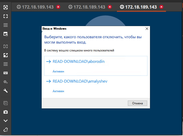Disconnect user READ-DOWNLOAD\amalyshev
The image size is (183, 136).
[96, 86]
